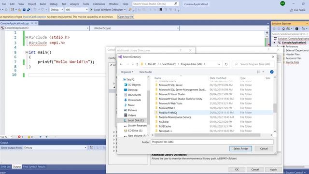Click the InvalidCastException link
309x174 pixels.
(34, 17)
